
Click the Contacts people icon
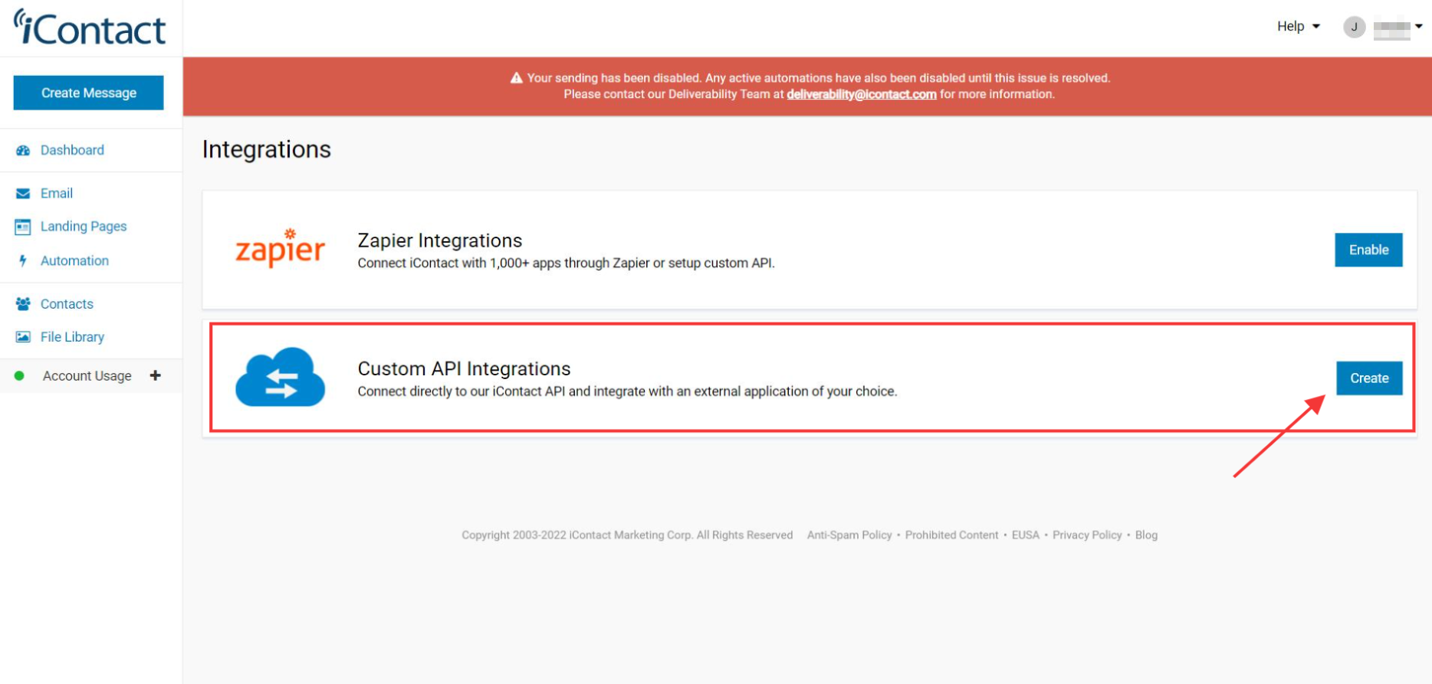pyautogui.click(x=23, y=304)
